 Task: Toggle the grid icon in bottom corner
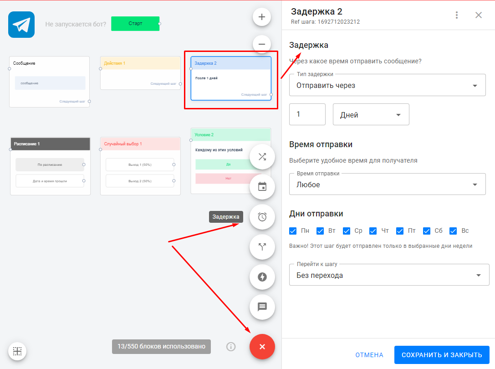17,351
